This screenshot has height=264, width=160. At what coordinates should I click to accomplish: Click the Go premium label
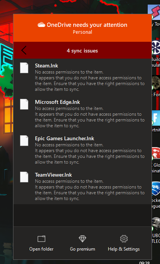[x=82, y=249]
